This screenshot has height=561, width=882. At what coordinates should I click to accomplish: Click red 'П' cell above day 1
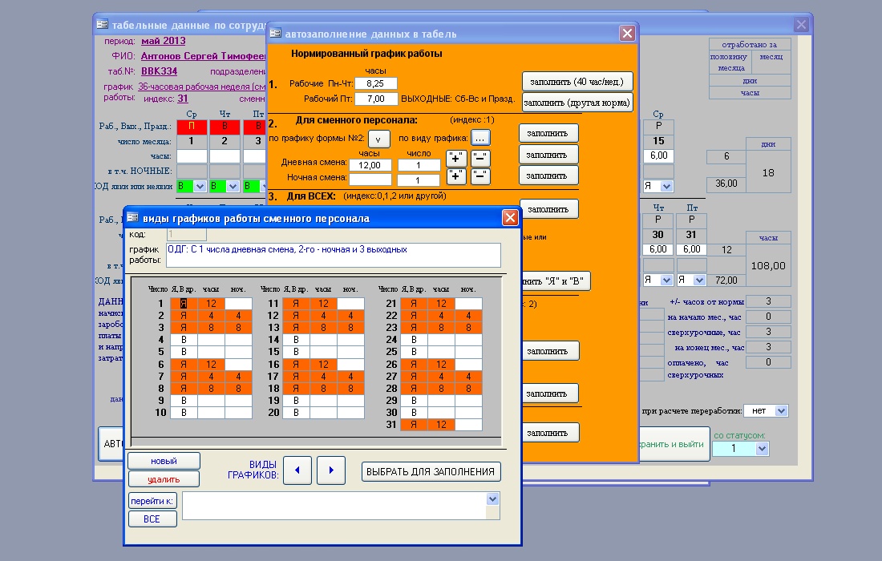pyautogui.click(x=192, y=127)
